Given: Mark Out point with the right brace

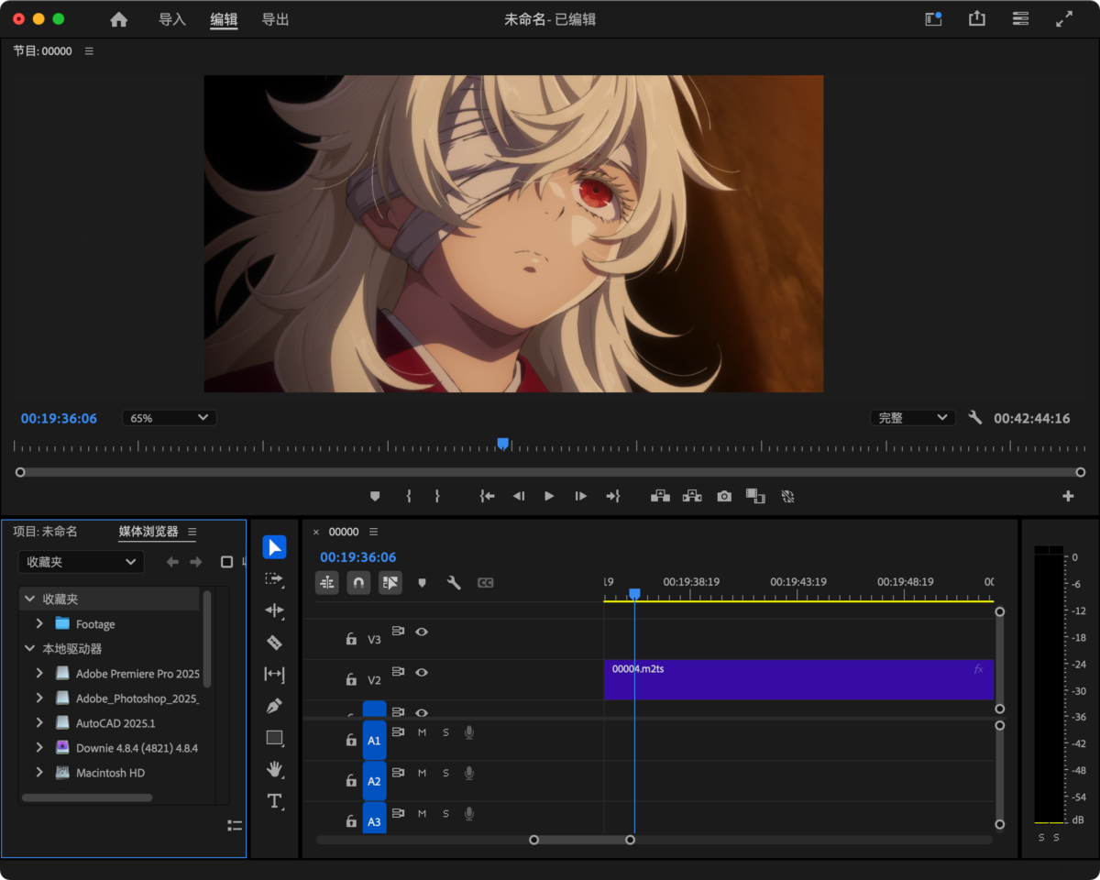Looking at the screenshot, I should (437, 496).
